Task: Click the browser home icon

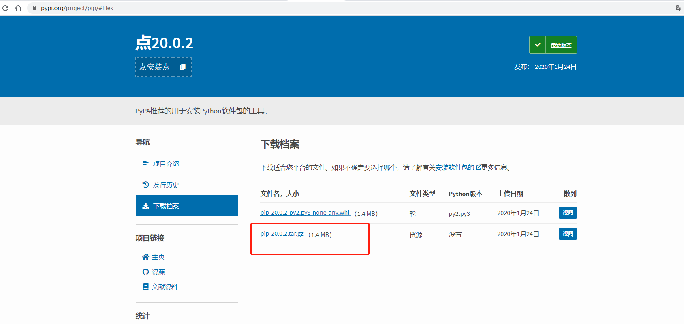Action: (18, 8)
